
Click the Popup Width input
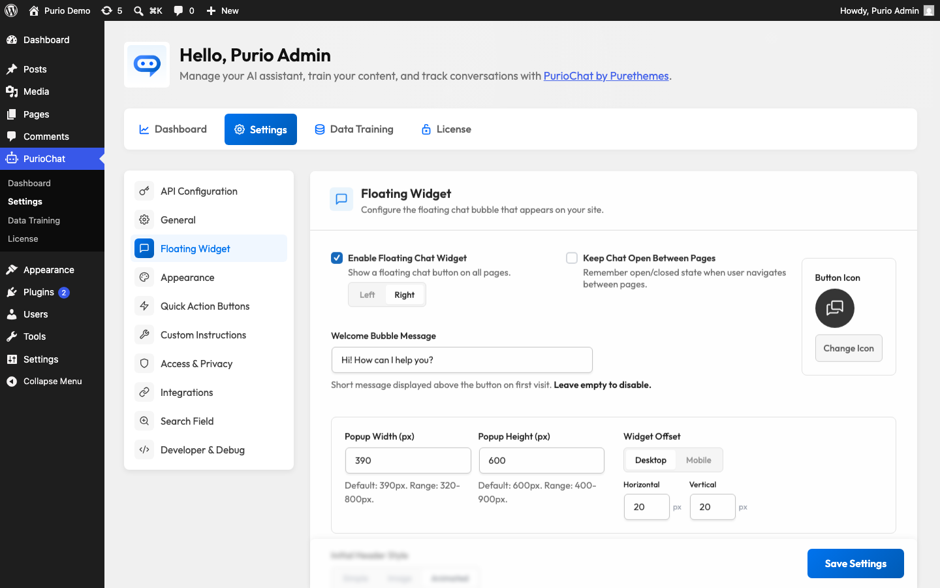click(x=408, y=461)
